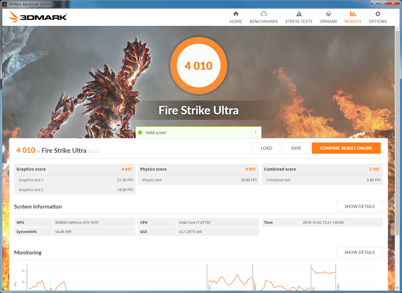Click the orange 4 010 score in results header
The width and height of the screenshot is (402, 293).
click(26, 150)
